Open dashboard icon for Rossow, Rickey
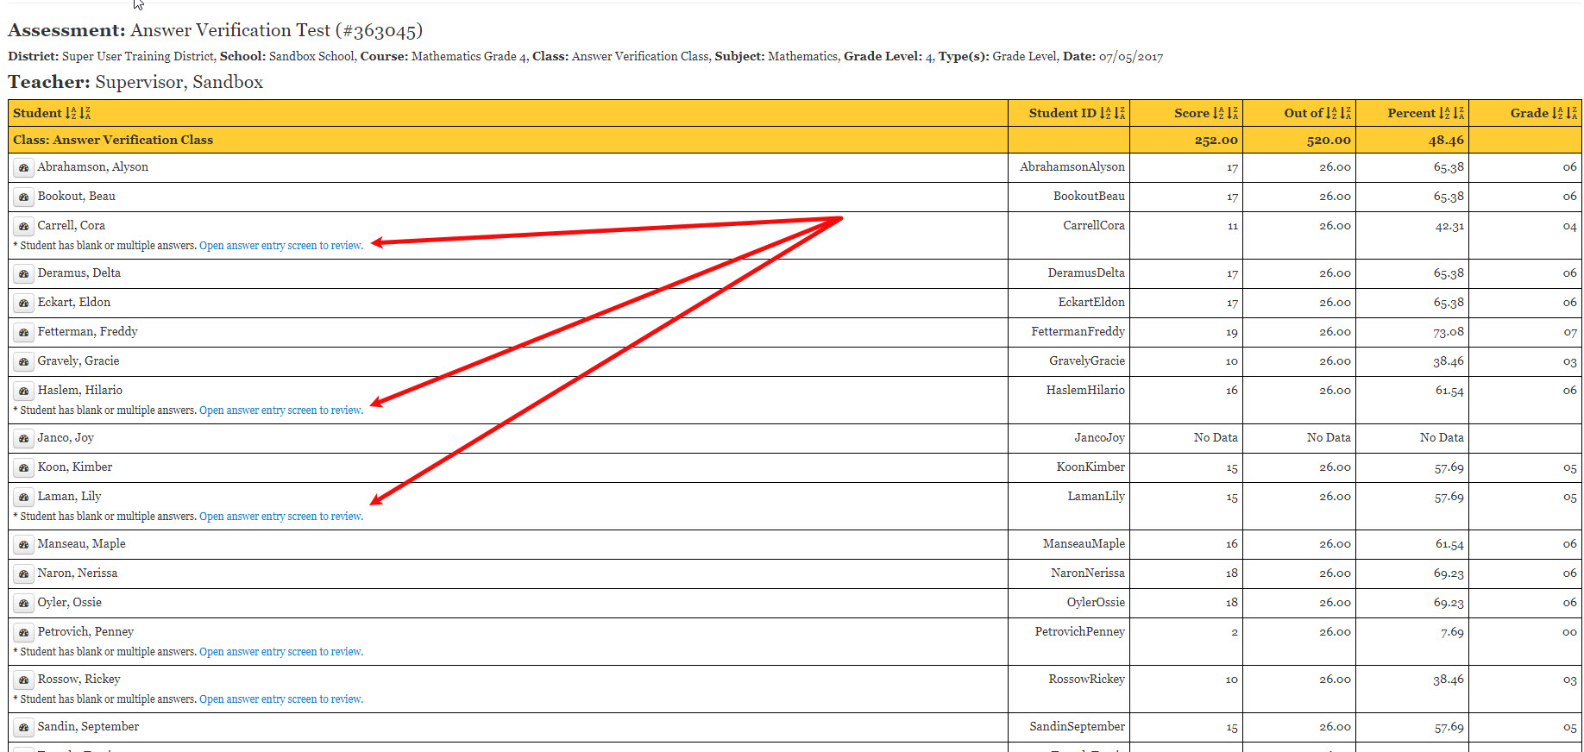The height and width of the screenshot is (752, 1584). click(x=24, y=680)
